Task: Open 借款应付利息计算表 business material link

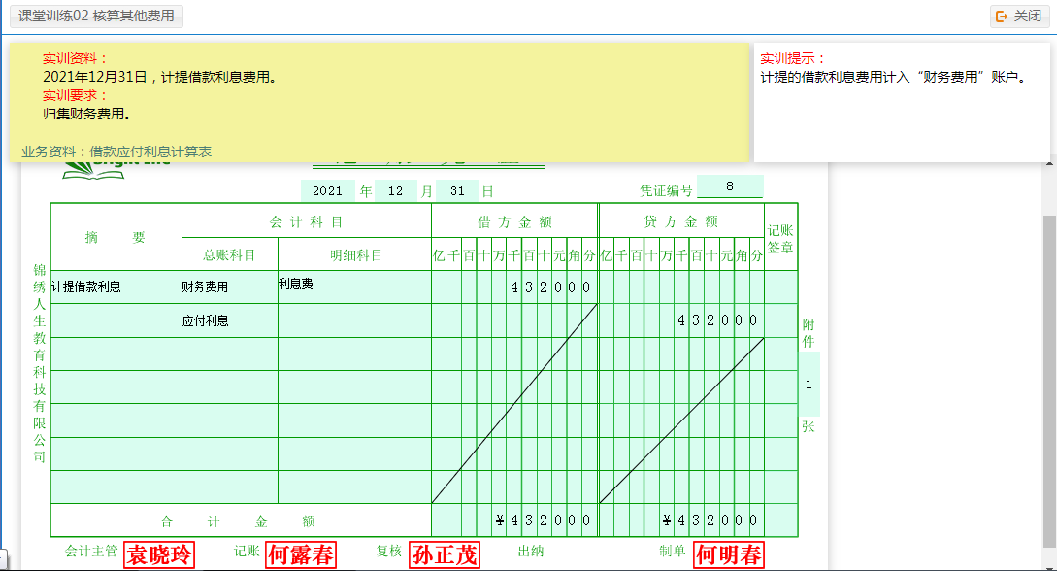Action: click(x=150, y=151)
